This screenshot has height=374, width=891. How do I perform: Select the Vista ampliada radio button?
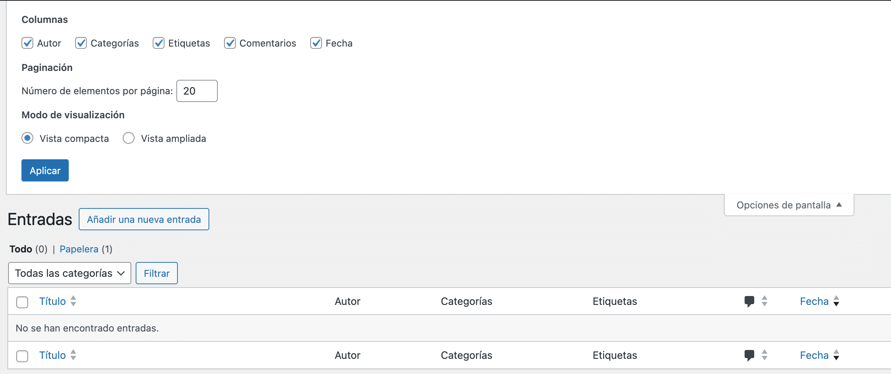(x=129, y=138)
